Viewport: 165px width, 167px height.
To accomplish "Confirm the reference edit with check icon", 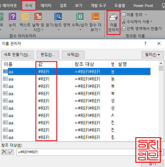I will click(x=11, y=152).
